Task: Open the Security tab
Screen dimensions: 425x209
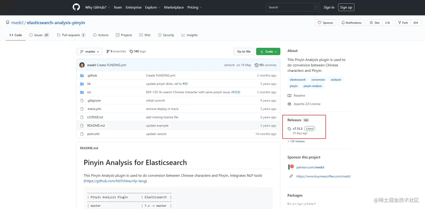Action: coord(166,35)
